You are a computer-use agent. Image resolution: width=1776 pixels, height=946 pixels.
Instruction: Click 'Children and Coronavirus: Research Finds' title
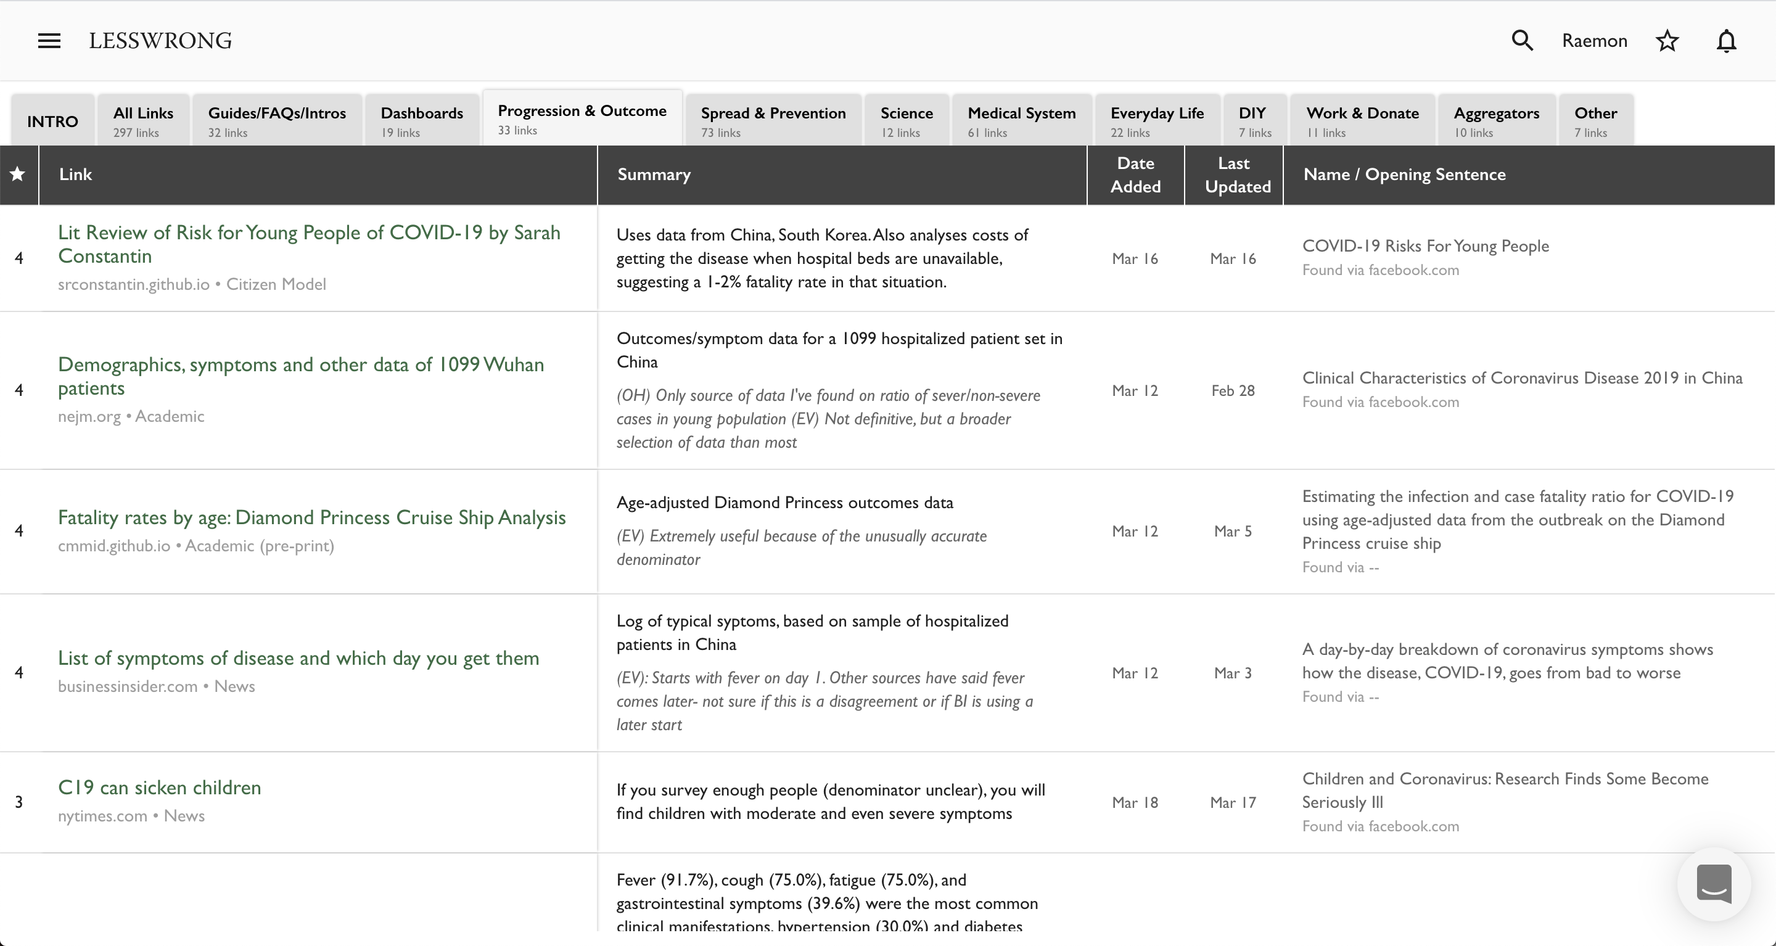pos(1506,791)
